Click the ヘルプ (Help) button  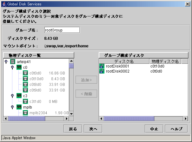pos(176,129)
